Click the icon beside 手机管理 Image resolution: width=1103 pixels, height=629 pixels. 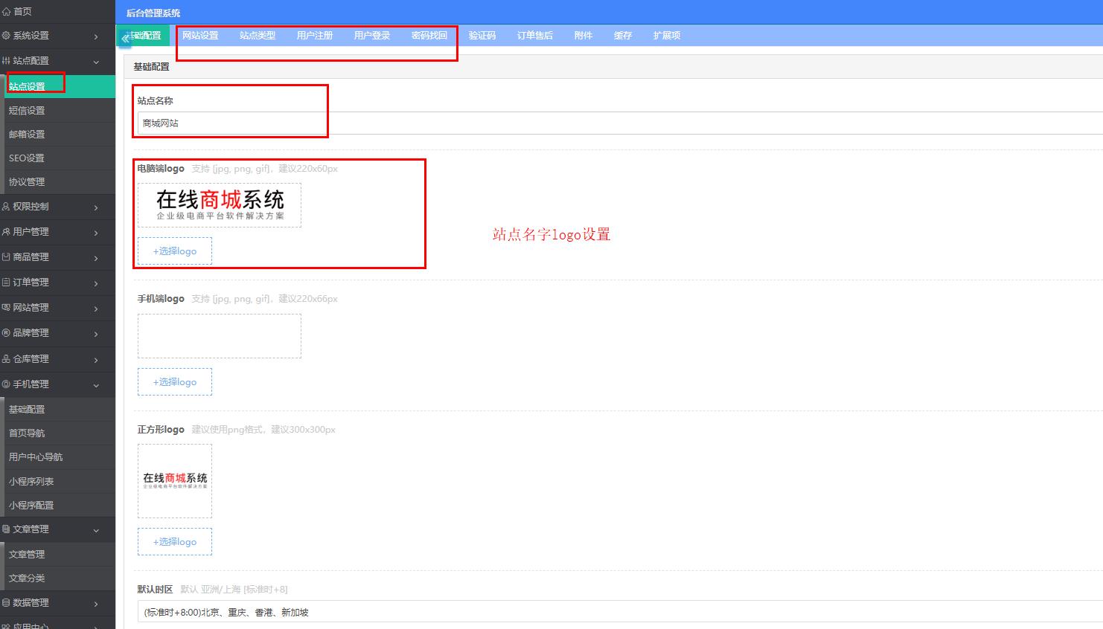tap(6, 384)
